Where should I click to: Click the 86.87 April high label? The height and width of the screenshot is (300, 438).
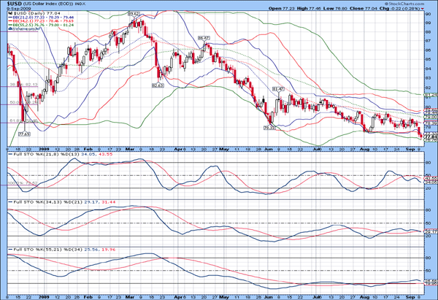[x=204, y=37]
